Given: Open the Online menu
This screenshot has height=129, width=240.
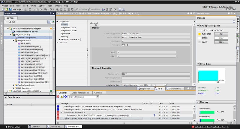Looking at the screenshot, I should (x=33, y=5).
